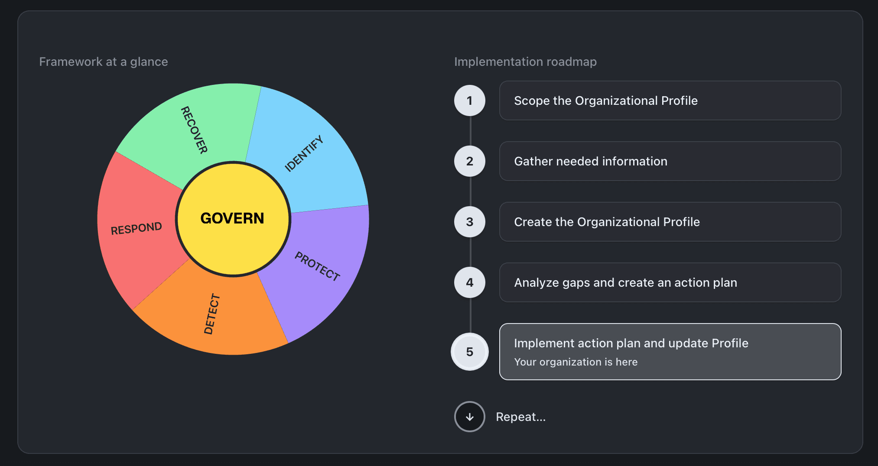Click the Repeat... label
This screenshot has width=878, height=466.
[x=520, y=417]
